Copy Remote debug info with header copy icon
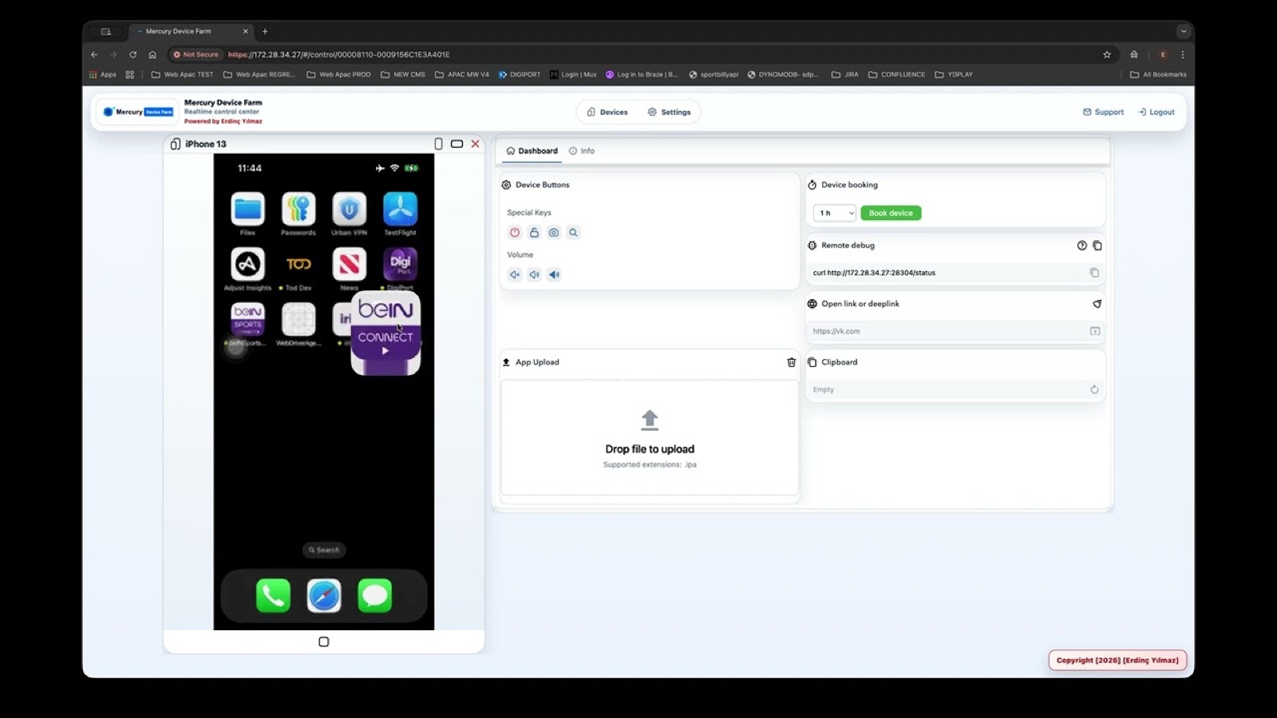 click(1097, 246)
